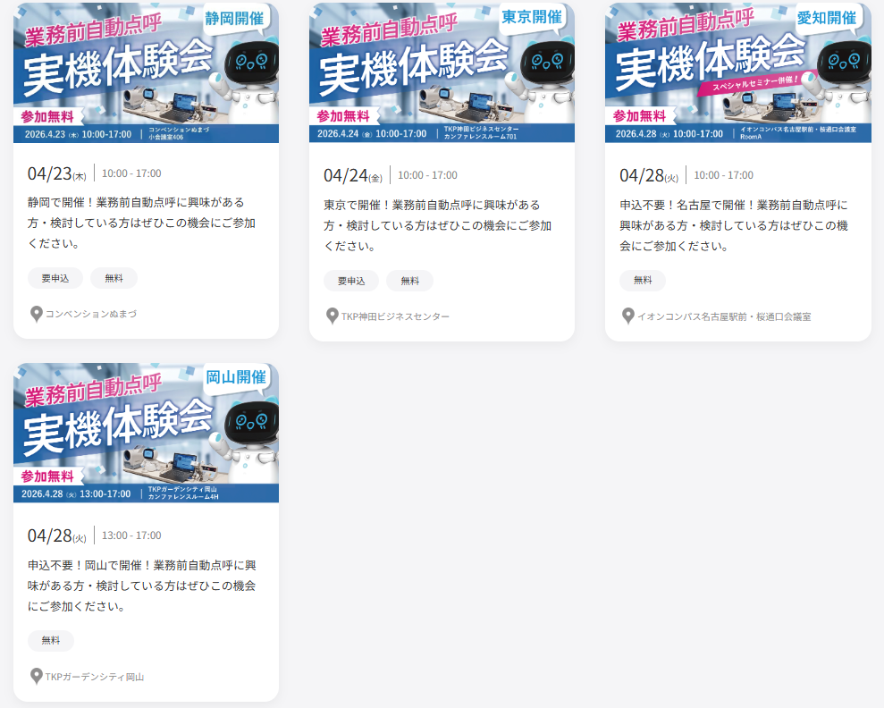Click the 要申込 tag on the Shizuoka card
Screen dimensions: 884x708
pos(55,278)
